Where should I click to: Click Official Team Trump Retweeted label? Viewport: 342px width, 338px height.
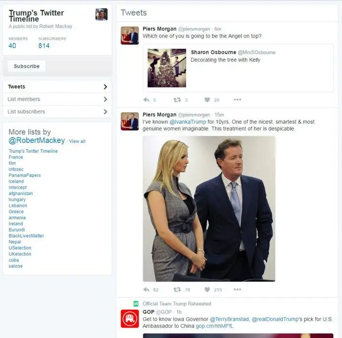click(x=177, y=304)
